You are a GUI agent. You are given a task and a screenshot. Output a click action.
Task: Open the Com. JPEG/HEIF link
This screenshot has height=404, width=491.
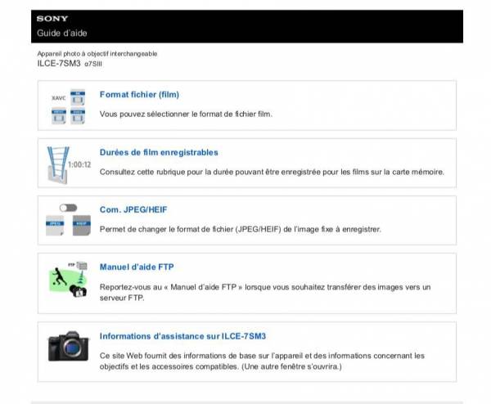coord(133,209)
